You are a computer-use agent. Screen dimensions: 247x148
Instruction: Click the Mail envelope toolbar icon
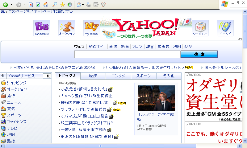click(79, 5)
